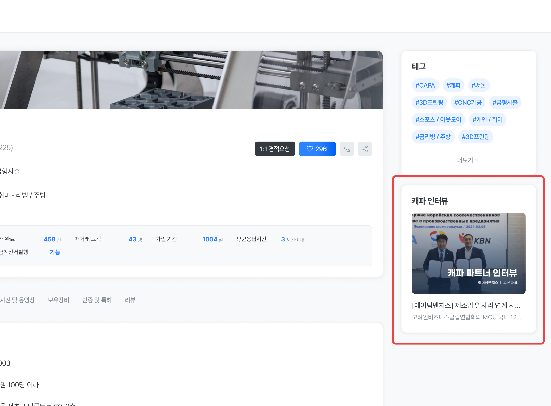Switch to the 인증 및 특허 tab
The width and height of the screenshot is (551, 406).
pos(97,300)
